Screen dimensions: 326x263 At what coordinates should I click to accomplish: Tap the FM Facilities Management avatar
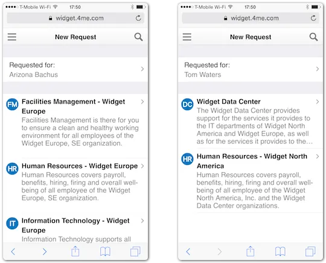coord(12,104)
